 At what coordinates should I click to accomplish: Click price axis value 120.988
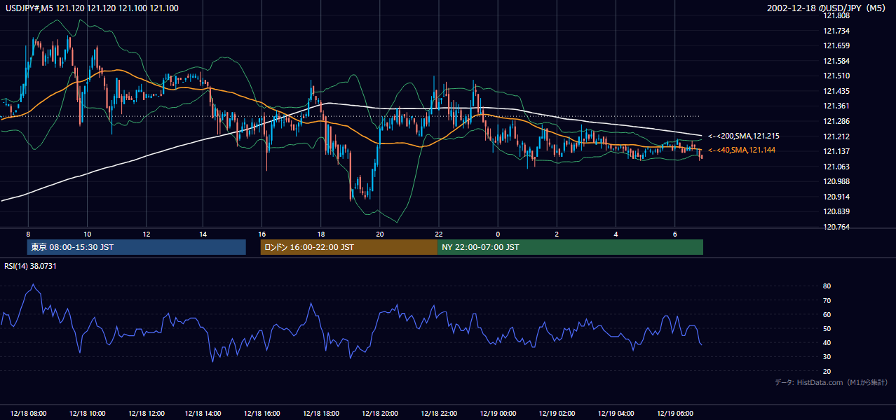point(837,181)
